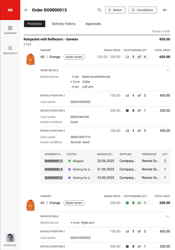Click the green check icon in variant 42 outstanding qty

pos(127,203)
